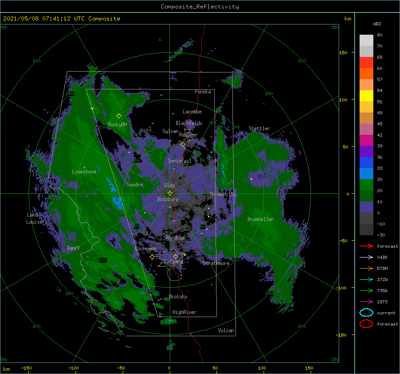
Task: Click the red forecast arrow in legend
Action: (x=366, y=246)
